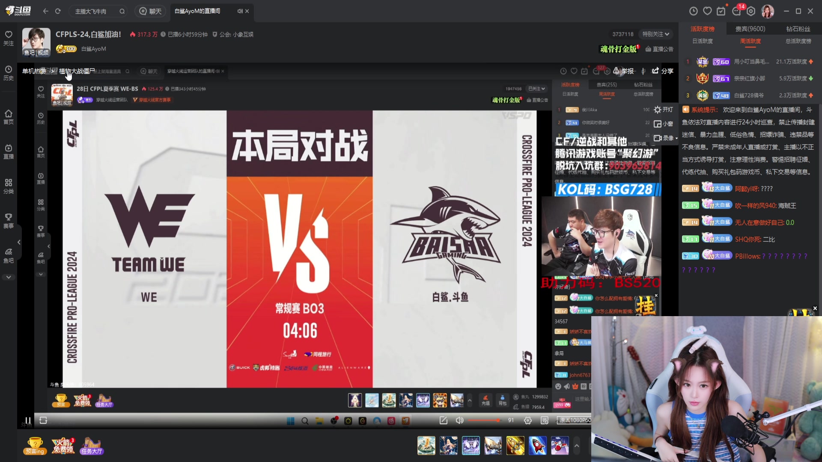Open the 原画1080P60 quality selector
This screenshot has height=462, width=822.
(575, 421)
